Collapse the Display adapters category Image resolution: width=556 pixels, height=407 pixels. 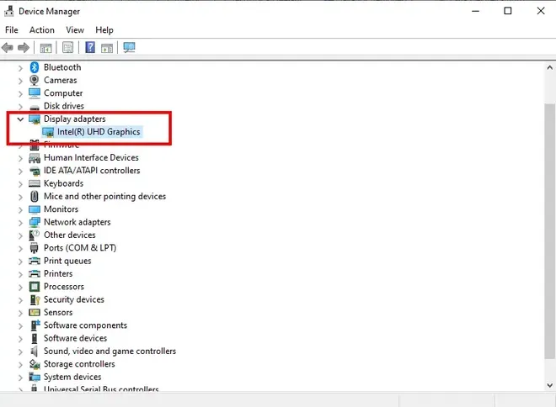pyautogui.click(x=20, y=119)
